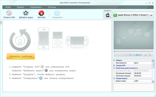Click the preview seek bar
The image size is (156, 97).
point(134,51)
